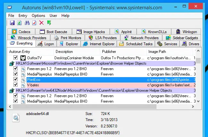Click the V-bates file icon
The image size is (208, 137).
click(x=23, y=85)
